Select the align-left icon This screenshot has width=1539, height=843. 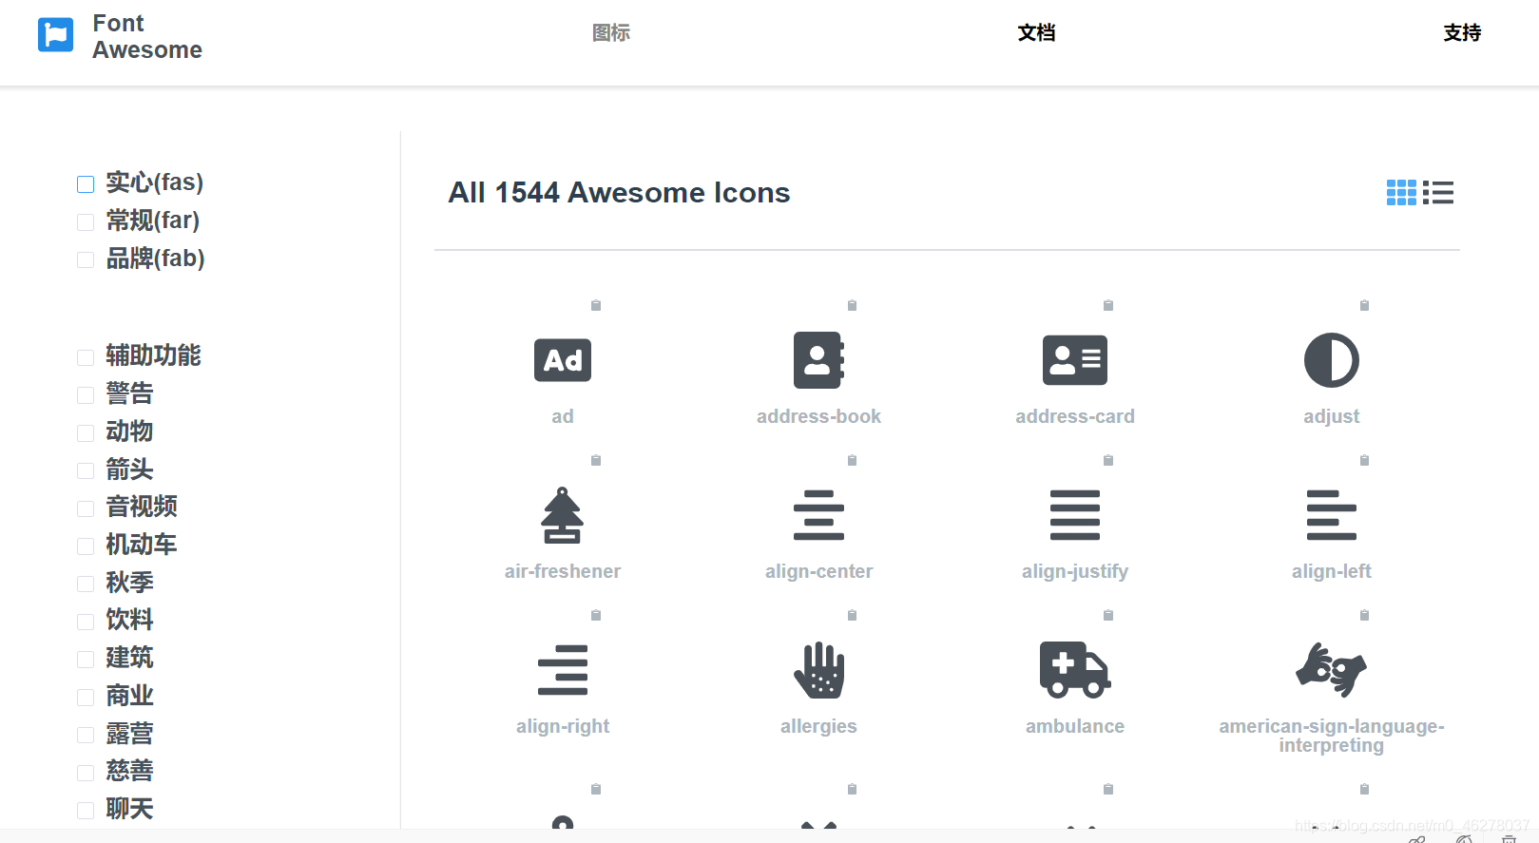[1332, 515]
